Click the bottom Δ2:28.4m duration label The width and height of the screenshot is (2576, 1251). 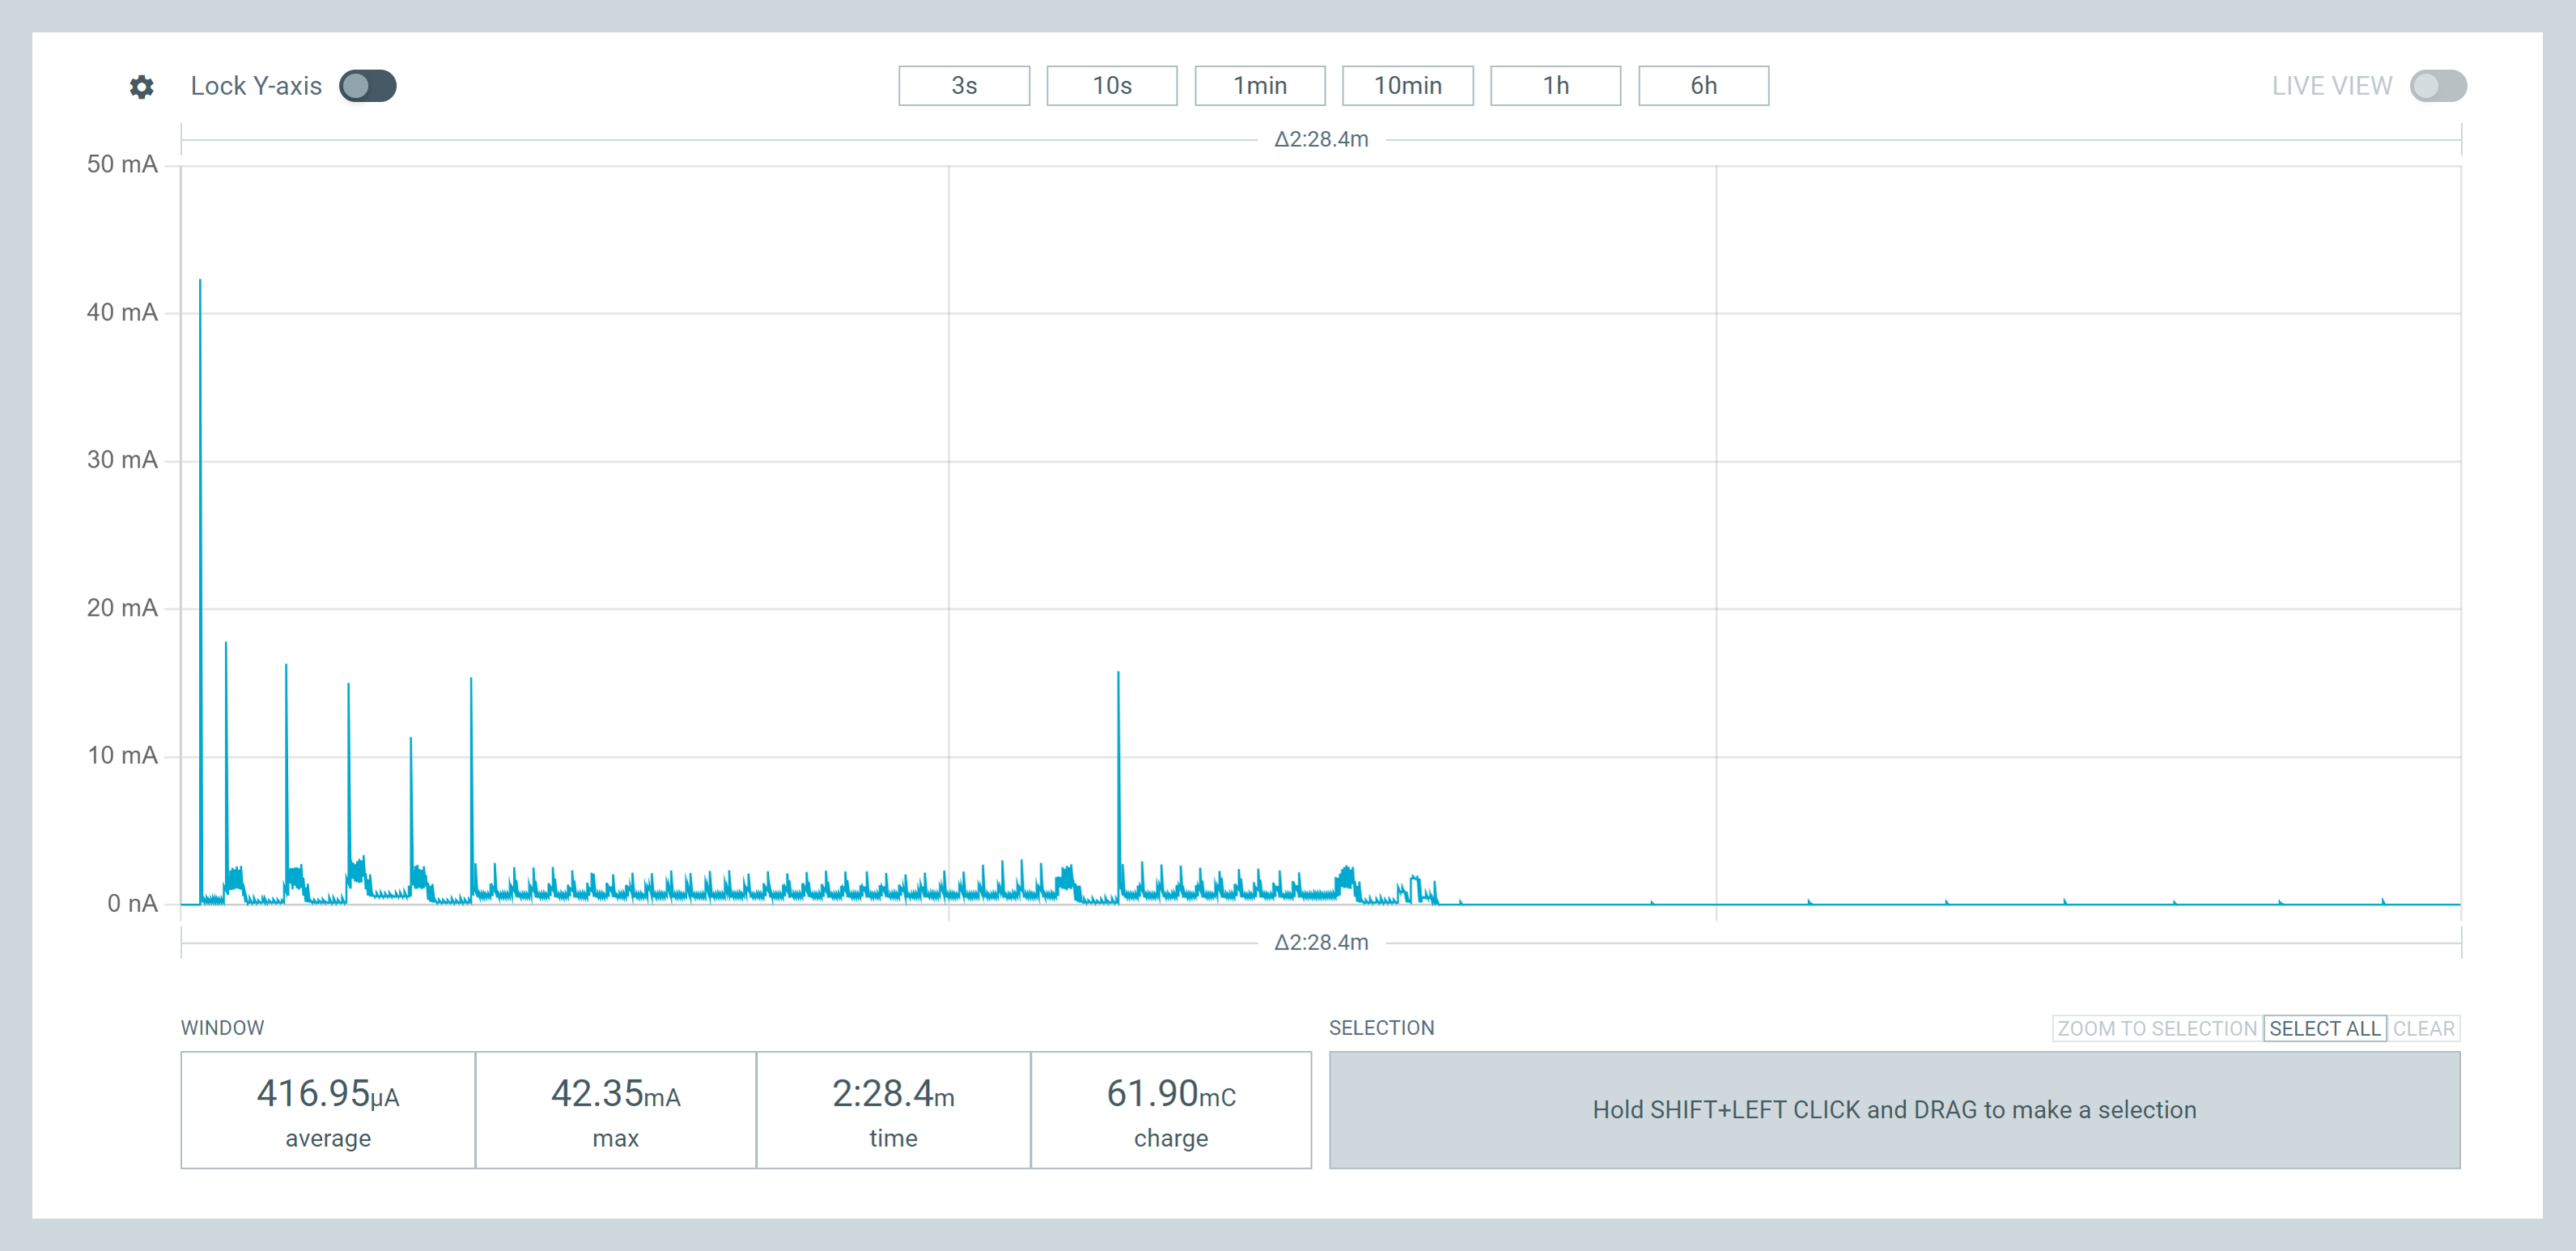pyautogui.click(x=1321, y=942)
